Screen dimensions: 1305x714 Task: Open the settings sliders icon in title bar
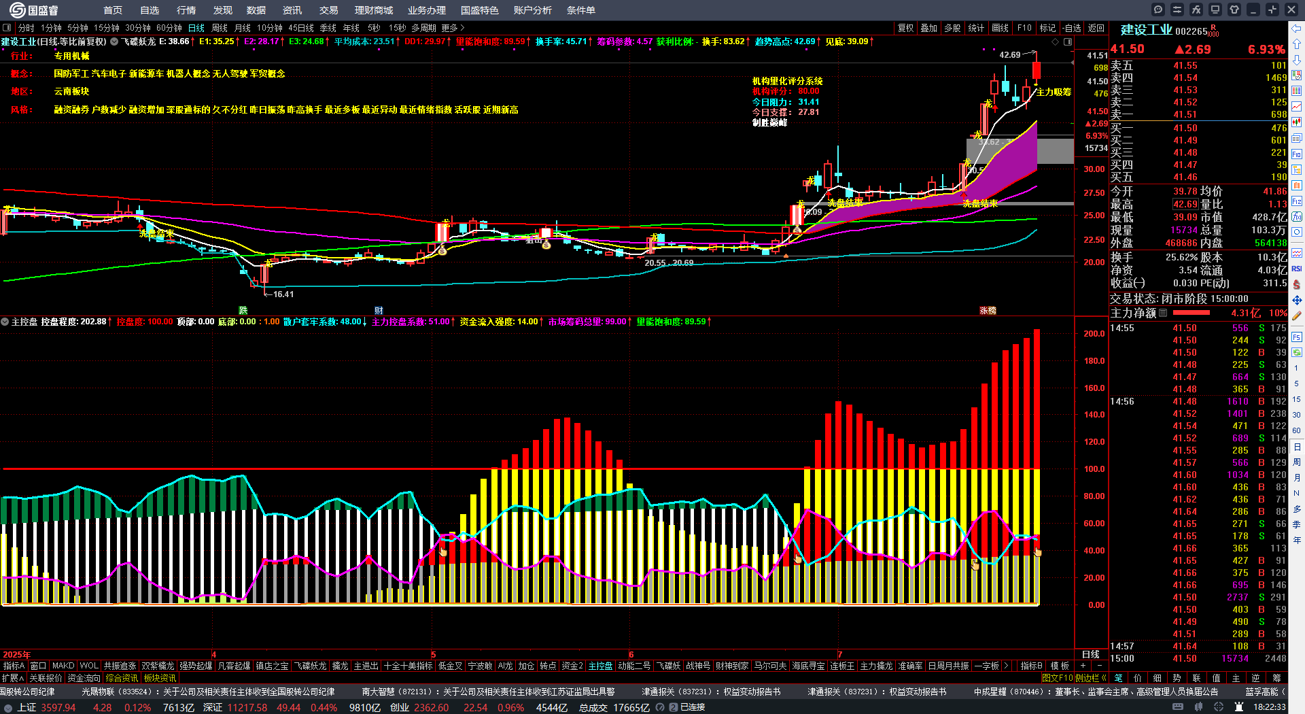tap(1177, 10)
